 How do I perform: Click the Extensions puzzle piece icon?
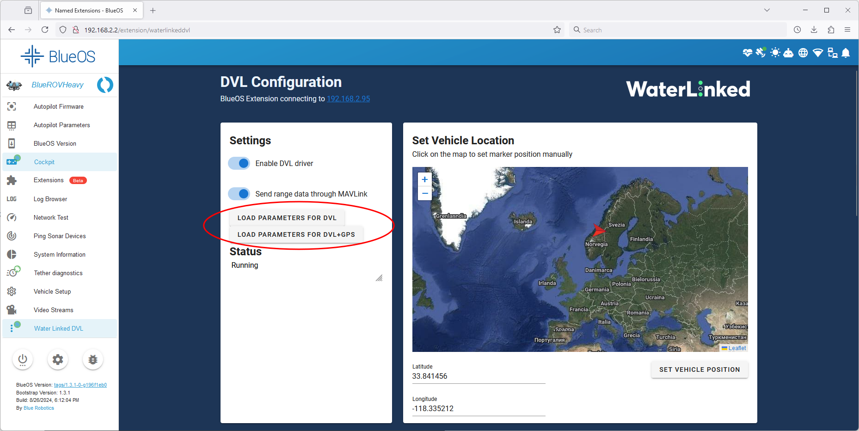pos(12,180)
